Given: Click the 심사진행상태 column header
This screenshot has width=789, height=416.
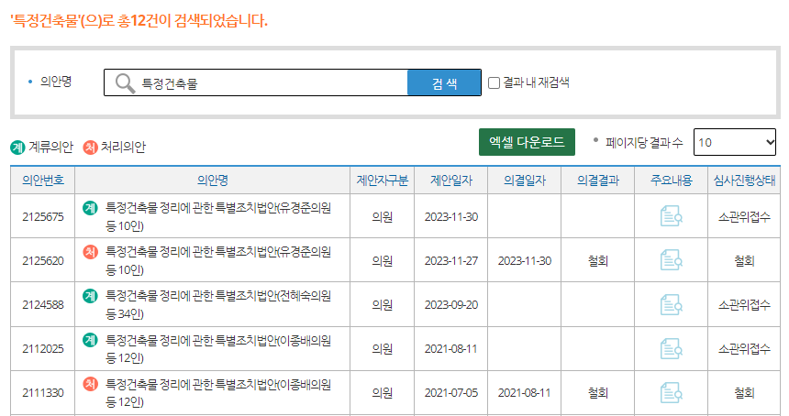Looking at the screenshot, I should [x=744, y=180].
